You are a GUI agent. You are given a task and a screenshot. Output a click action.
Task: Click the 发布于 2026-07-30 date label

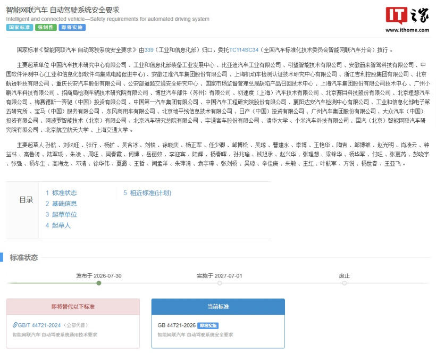tap(99, 276)
